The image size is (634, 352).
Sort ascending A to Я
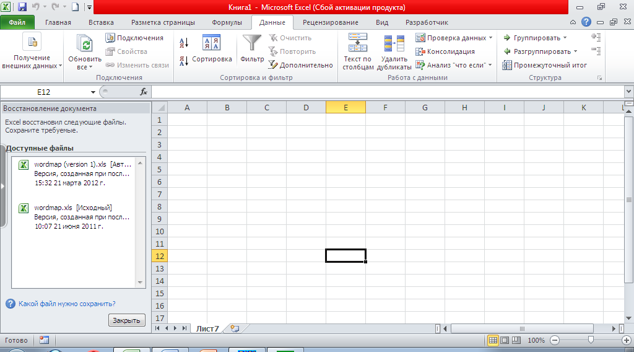click(184, 43)
